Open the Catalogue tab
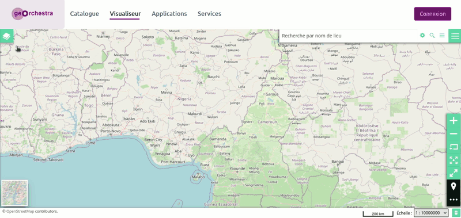Screen dimensions: 461x218 pyautogui.click(x=84, y=14)
